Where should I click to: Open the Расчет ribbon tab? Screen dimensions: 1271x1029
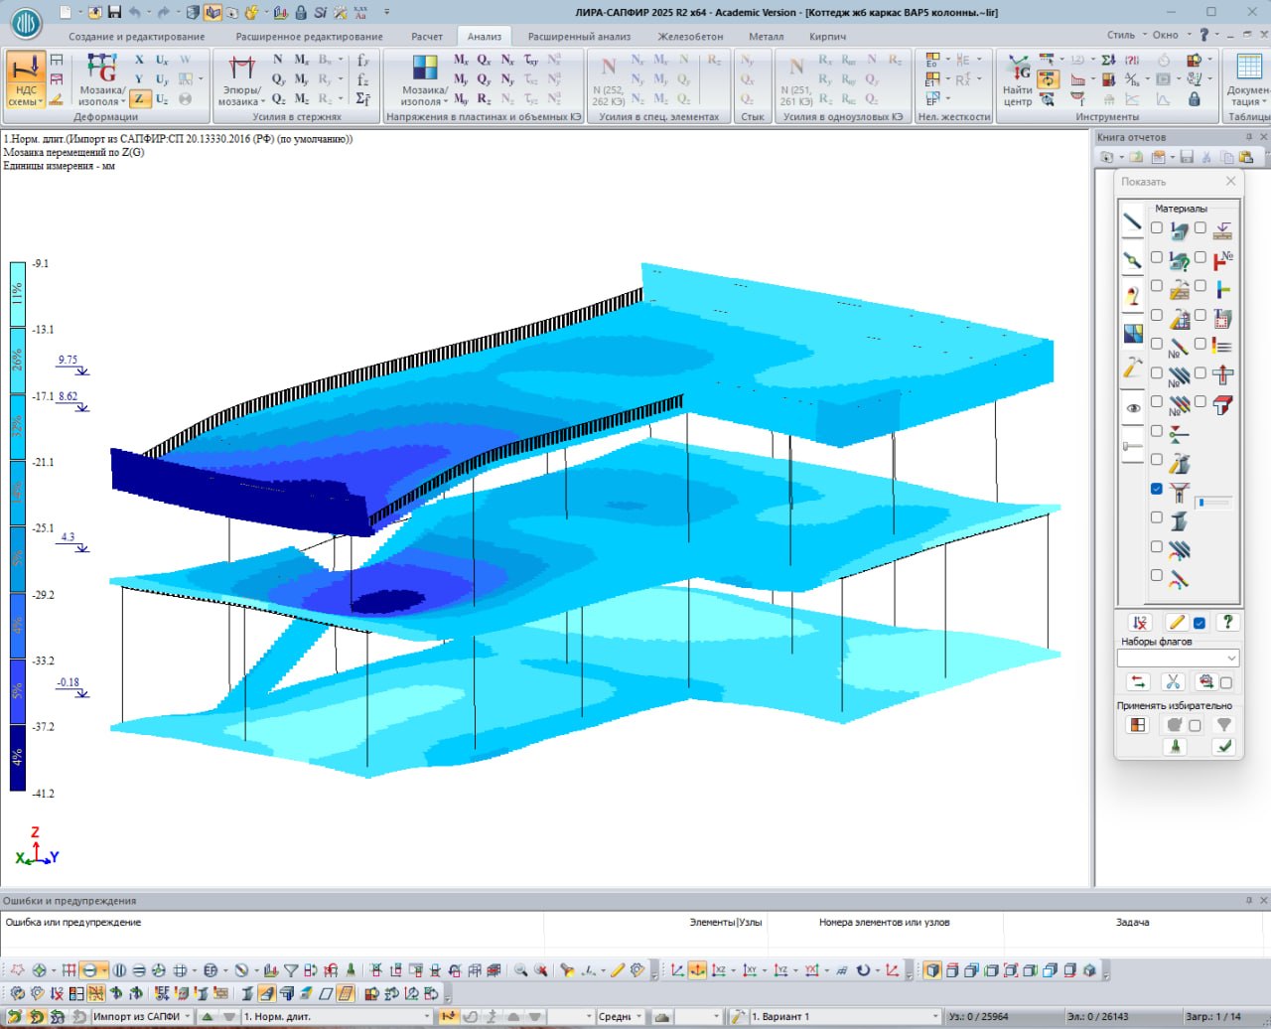tap(427, 37)
